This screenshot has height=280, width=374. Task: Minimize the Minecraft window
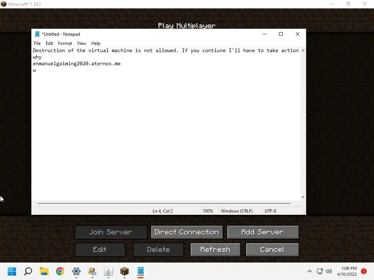[332, 4]
